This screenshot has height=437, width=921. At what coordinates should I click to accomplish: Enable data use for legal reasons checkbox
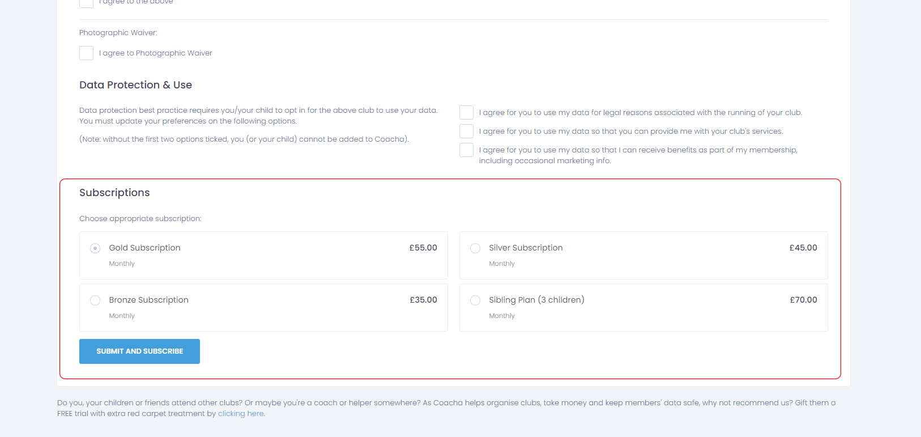(466, 112)
